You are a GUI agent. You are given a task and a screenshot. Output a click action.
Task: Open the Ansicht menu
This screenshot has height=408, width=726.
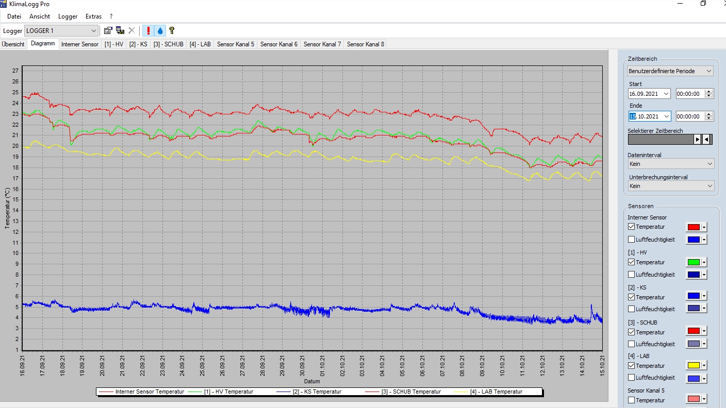[x=40, y=16]
